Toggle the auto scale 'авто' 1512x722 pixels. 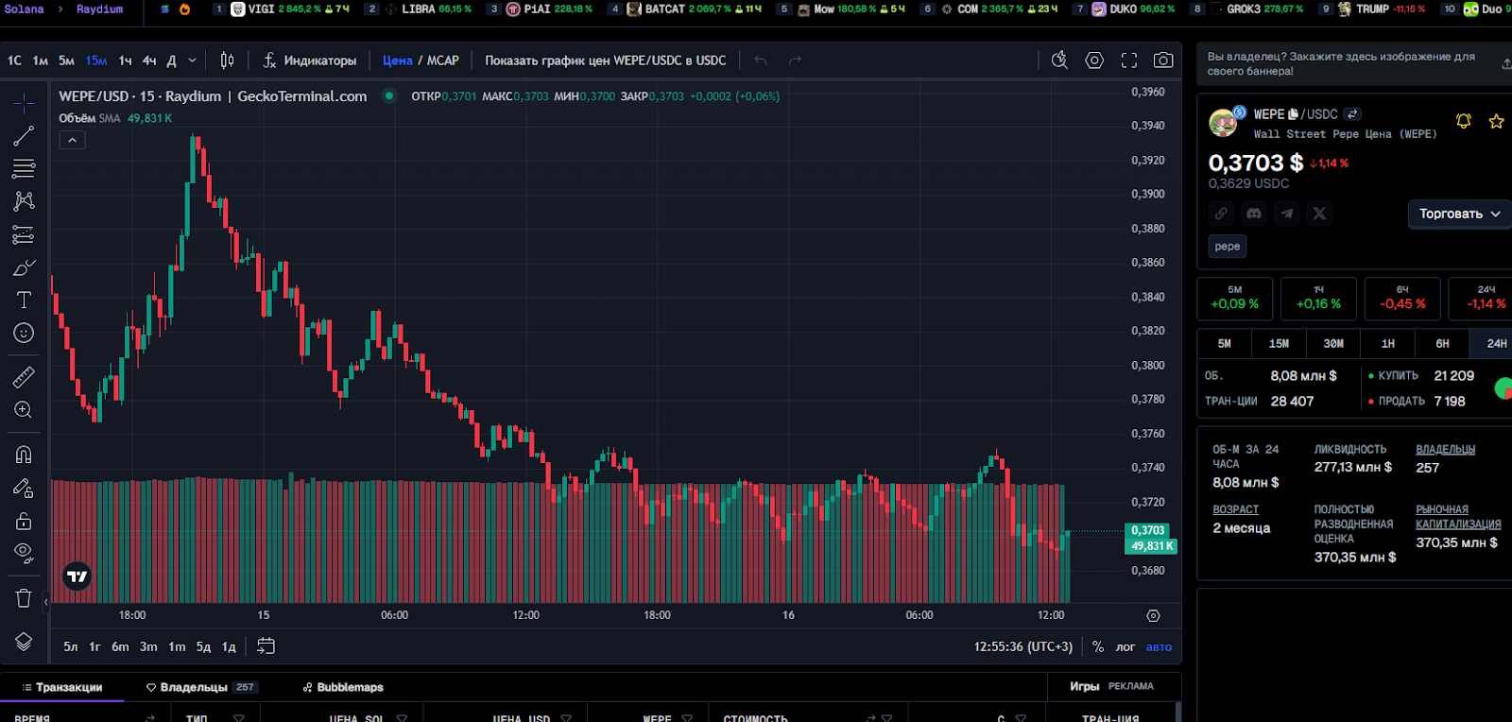point(1159,647)
